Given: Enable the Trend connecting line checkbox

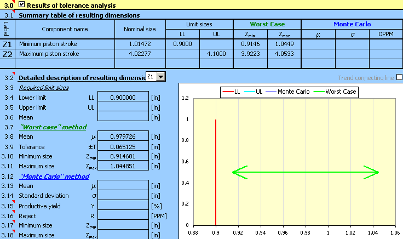Looking at the screenshot, I should (399, 77).
